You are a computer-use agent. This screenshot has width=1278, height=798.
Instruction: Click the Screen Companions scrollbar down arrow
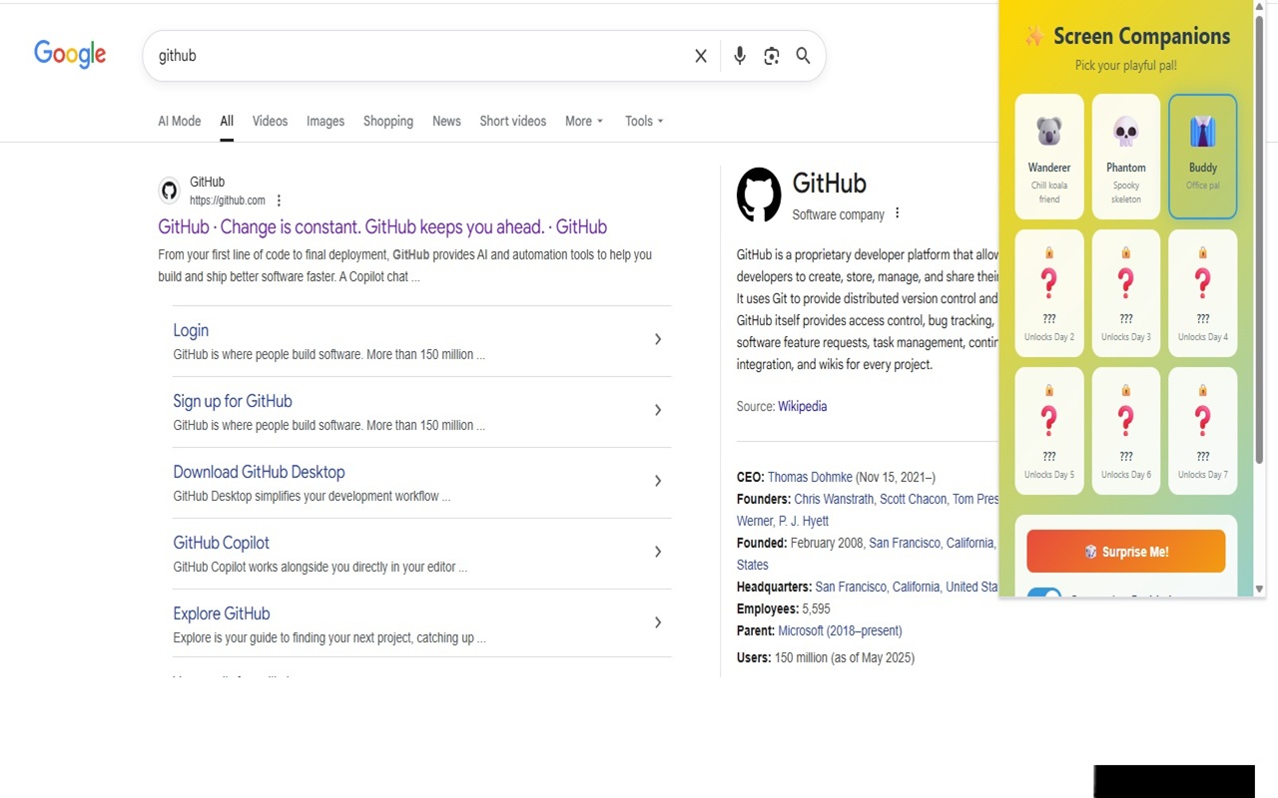[1259, 590]
